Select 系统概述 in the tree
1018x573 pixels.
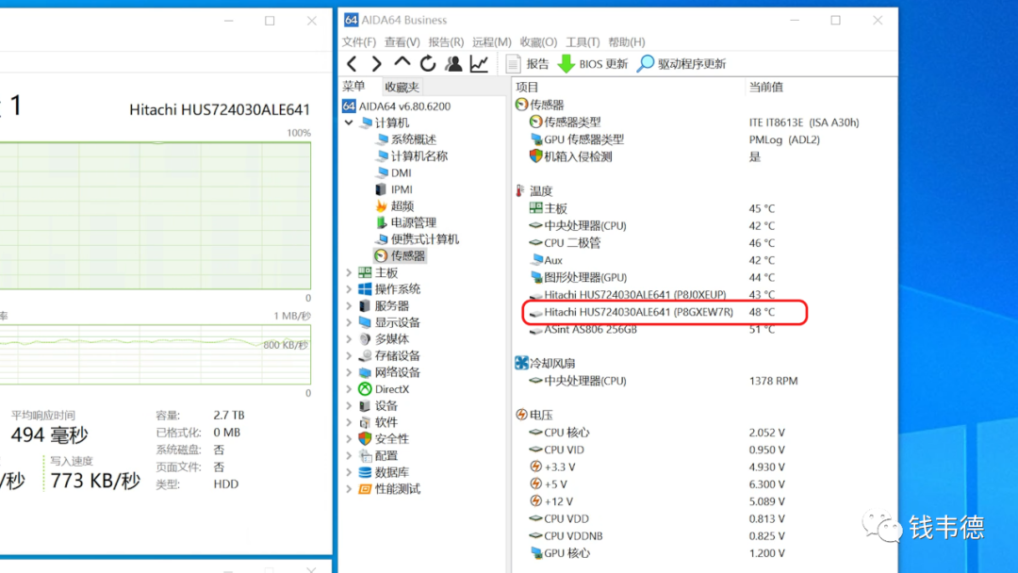(x=405, y=139)
